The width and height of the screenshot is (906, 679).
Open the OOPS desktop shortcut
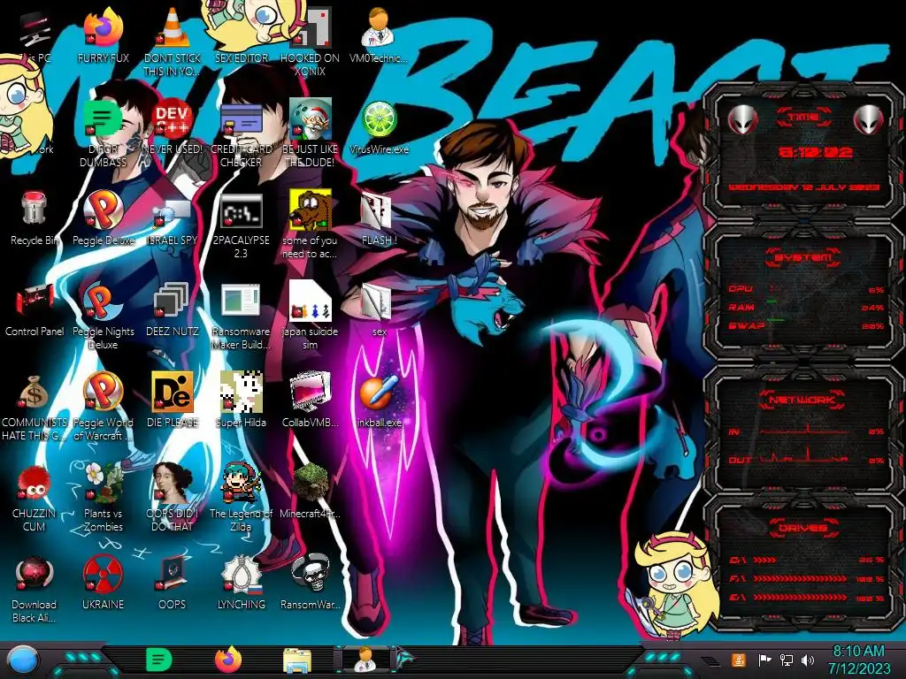tap(173, 582)
